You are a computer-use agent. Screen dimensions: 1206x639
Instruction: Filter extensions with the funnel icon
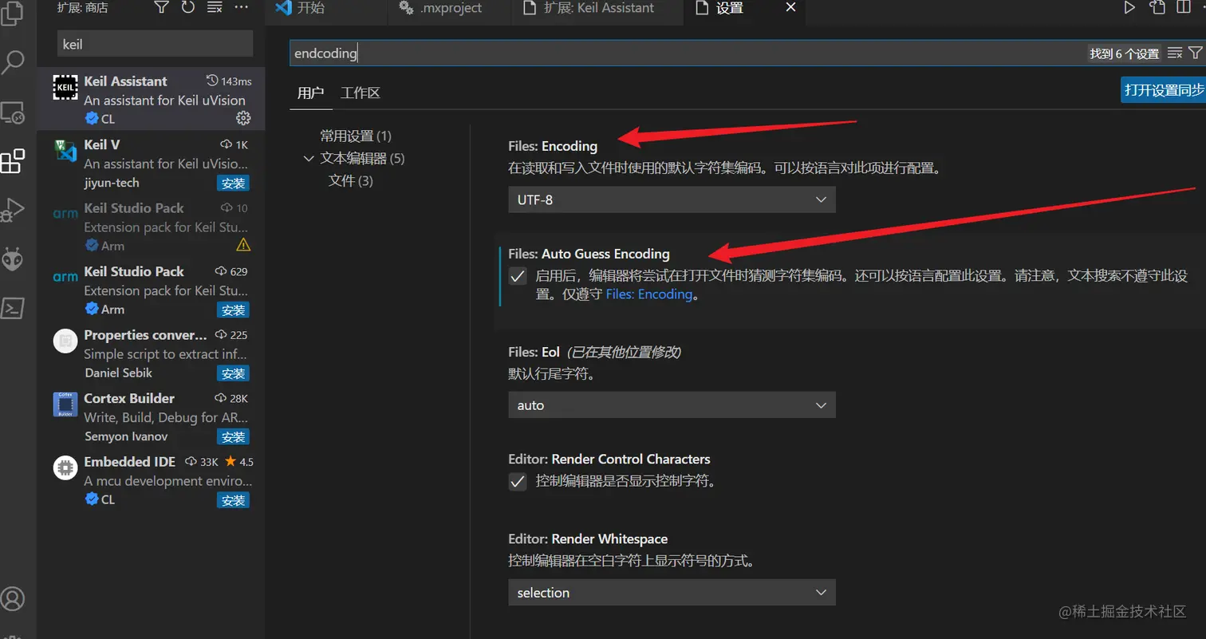coord(161,8)
